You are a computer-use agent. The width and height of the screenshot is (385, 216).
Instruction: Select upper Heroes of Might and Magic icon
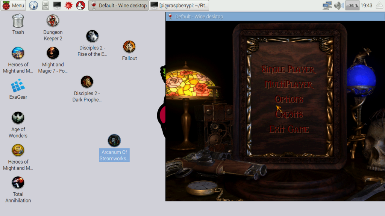(x=18, y=53)
